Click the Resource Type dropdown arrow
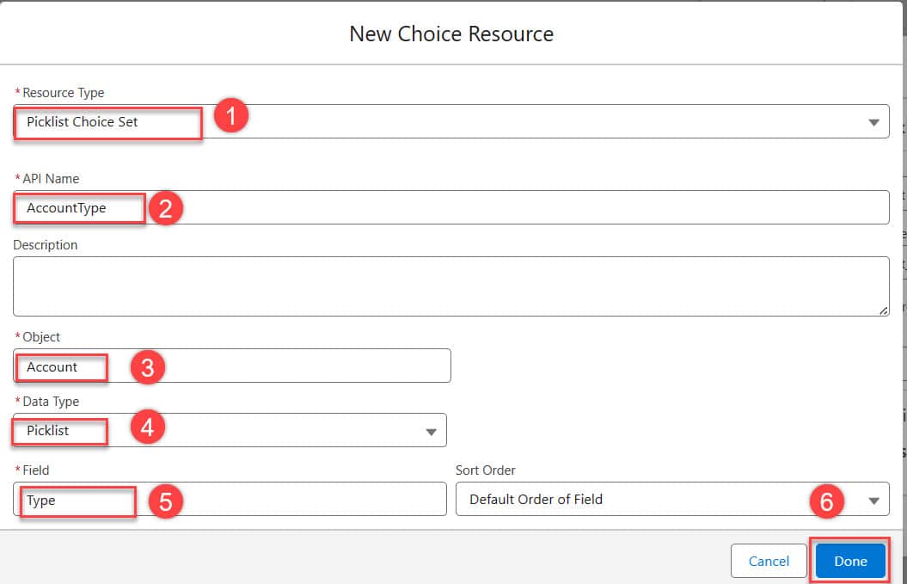 point(873,122)
